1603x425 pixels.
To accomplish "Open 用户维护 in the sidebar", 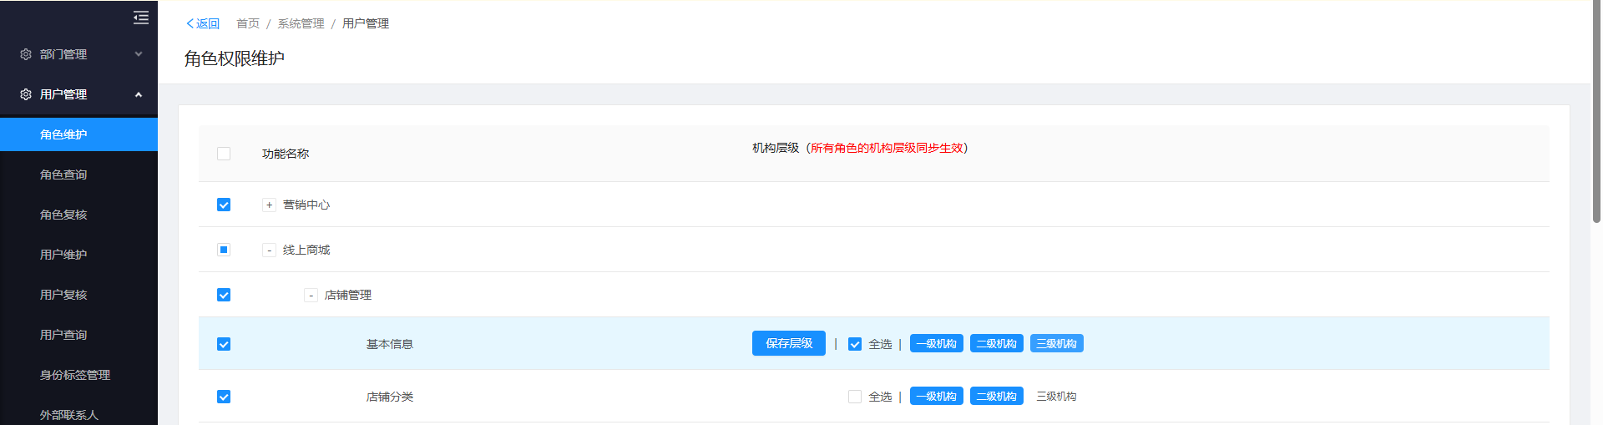I will [63, 255].
